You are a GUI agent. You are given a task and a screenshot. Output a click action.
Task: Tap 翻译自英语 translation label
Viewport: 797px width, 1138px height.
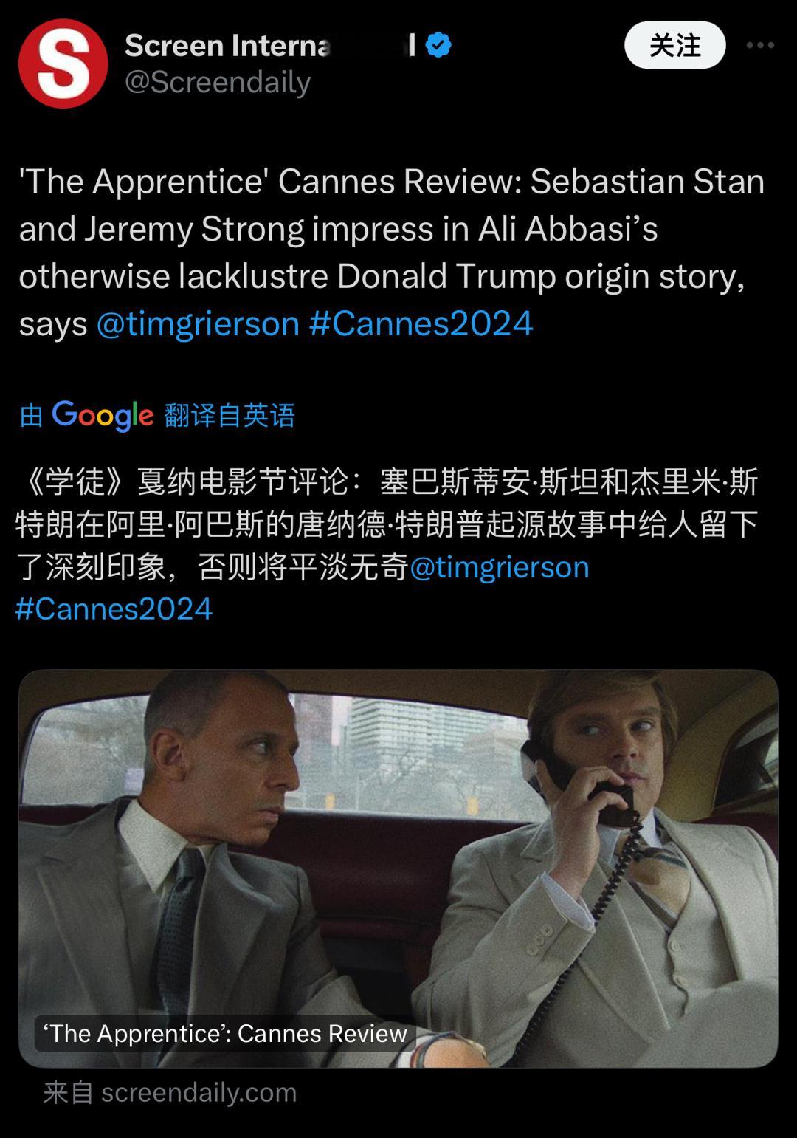click(230, 415)
